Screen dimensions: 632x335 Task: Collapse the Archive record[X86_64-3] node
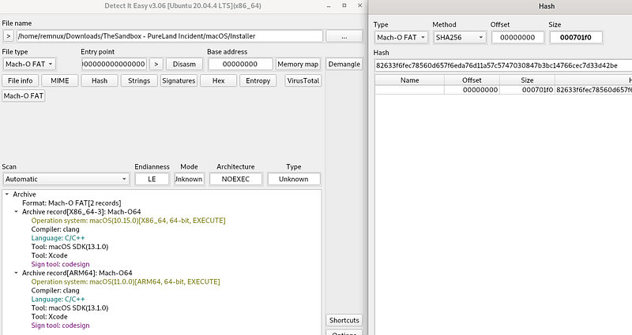pyautogui.click(x=16, y=211)
